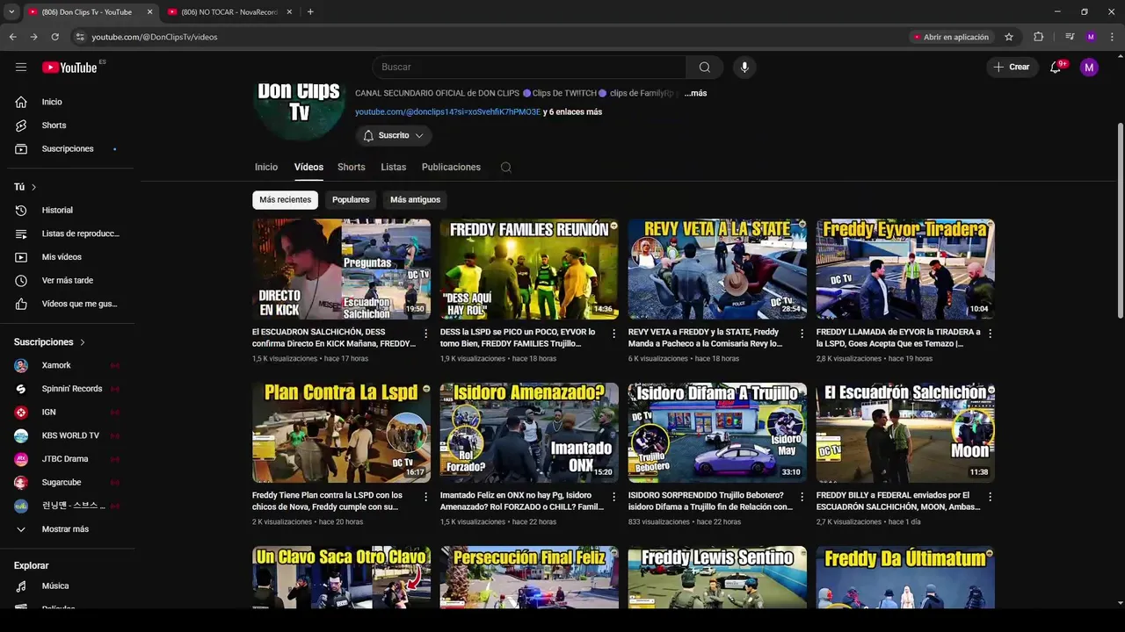The width and height of the screenshot is (1125, 632).
Task: Open Ver más tarde in sidebar
Action: 67,281
